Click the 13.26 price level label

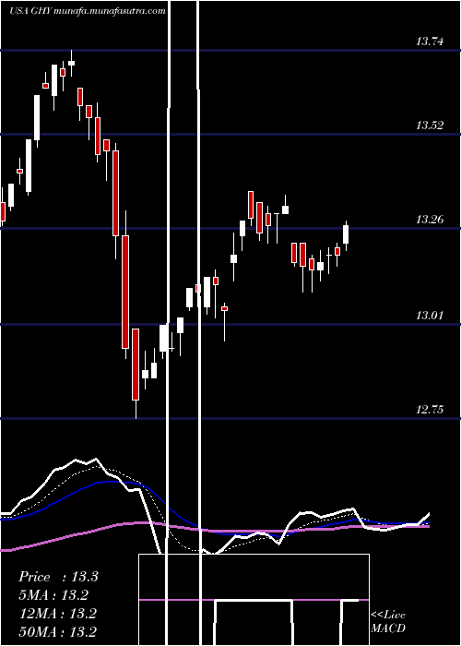click(x=430, y=220)
